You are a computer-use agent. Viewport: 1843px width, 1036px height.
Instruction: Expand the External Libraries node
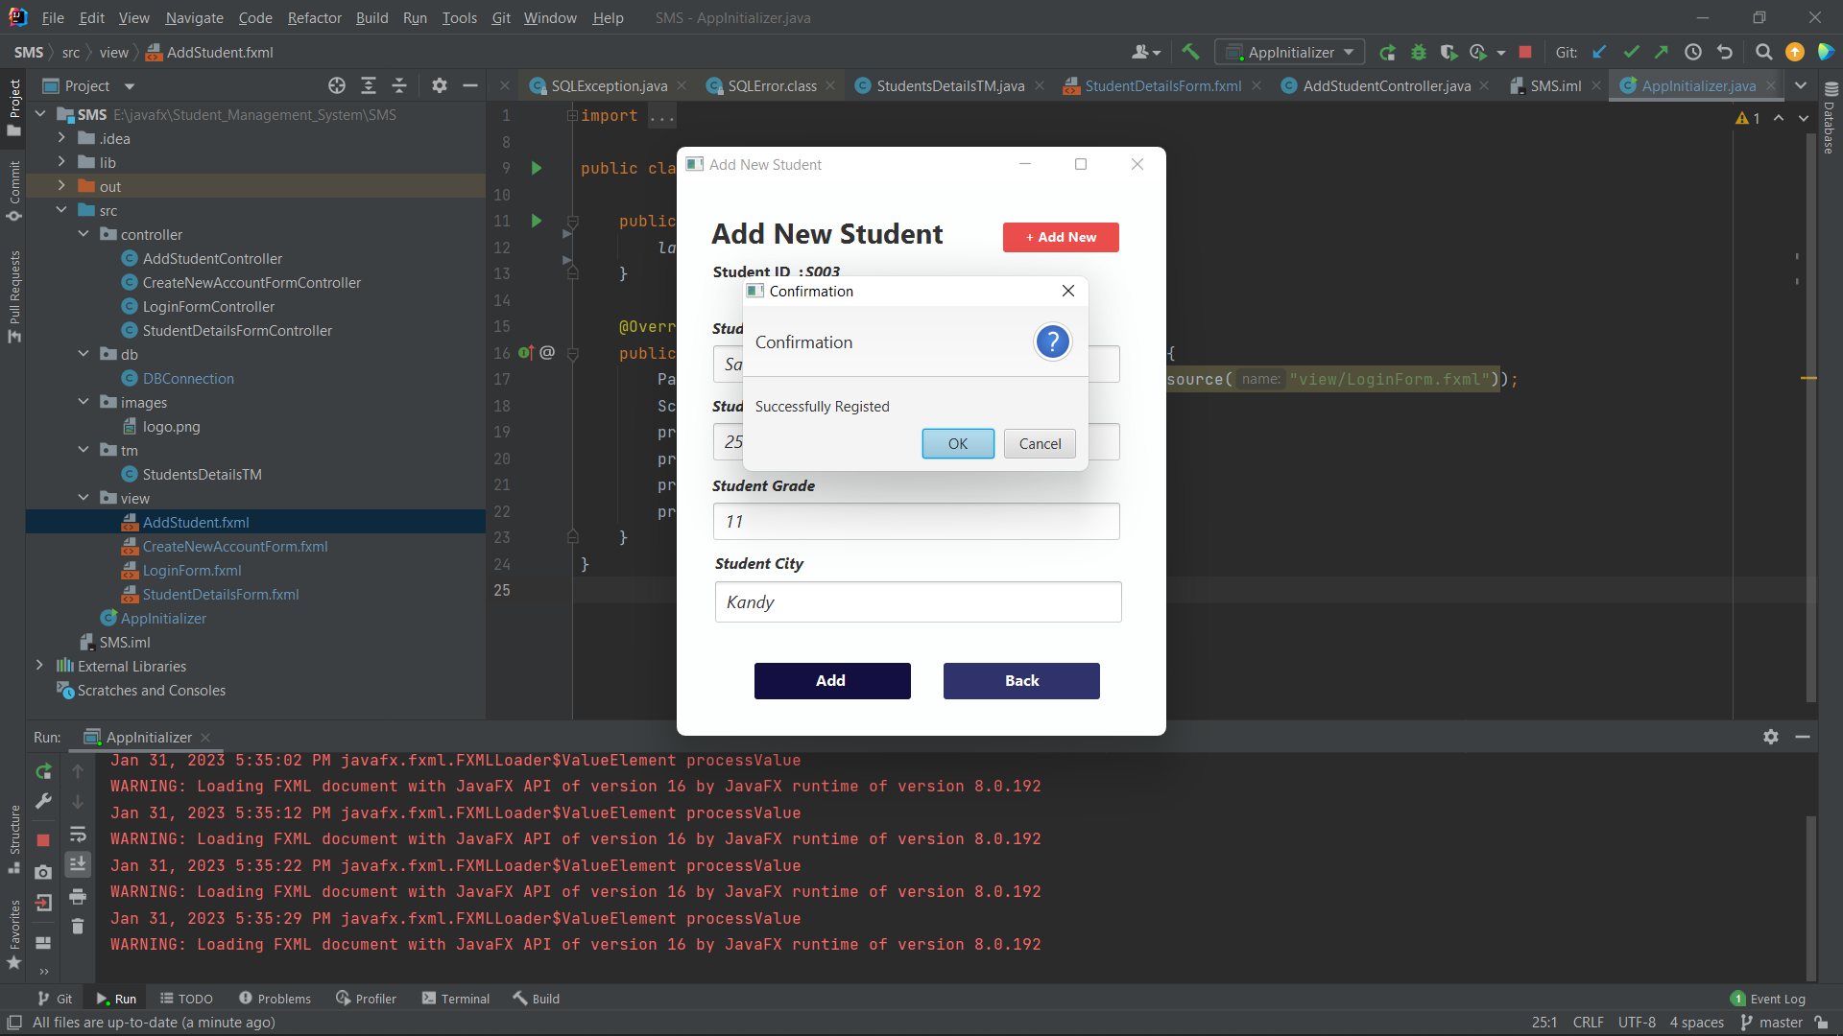39,666
